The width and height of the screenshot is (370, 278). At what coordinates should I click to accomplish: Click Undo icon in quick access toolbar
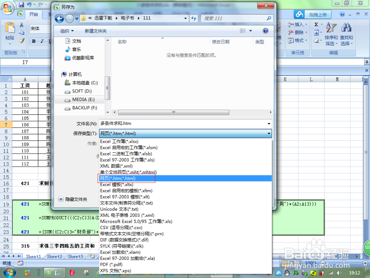pyautogui.click(x=29, y=4)
